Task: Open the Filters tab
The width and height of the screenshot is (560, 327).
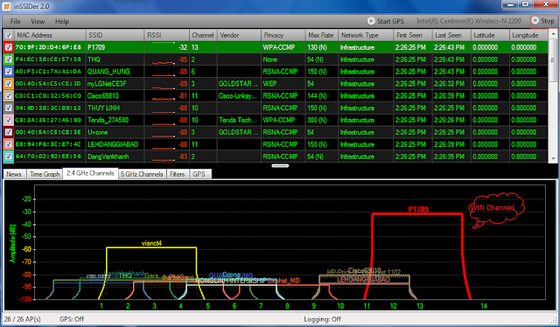Action: click(x=177, y=174)
